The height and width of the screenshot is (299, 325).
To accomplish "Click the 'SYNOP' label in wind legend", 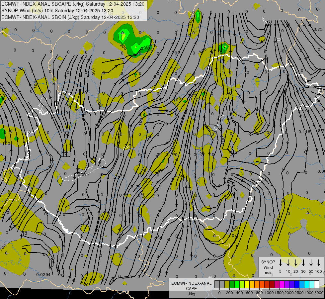I will [268, 262].
